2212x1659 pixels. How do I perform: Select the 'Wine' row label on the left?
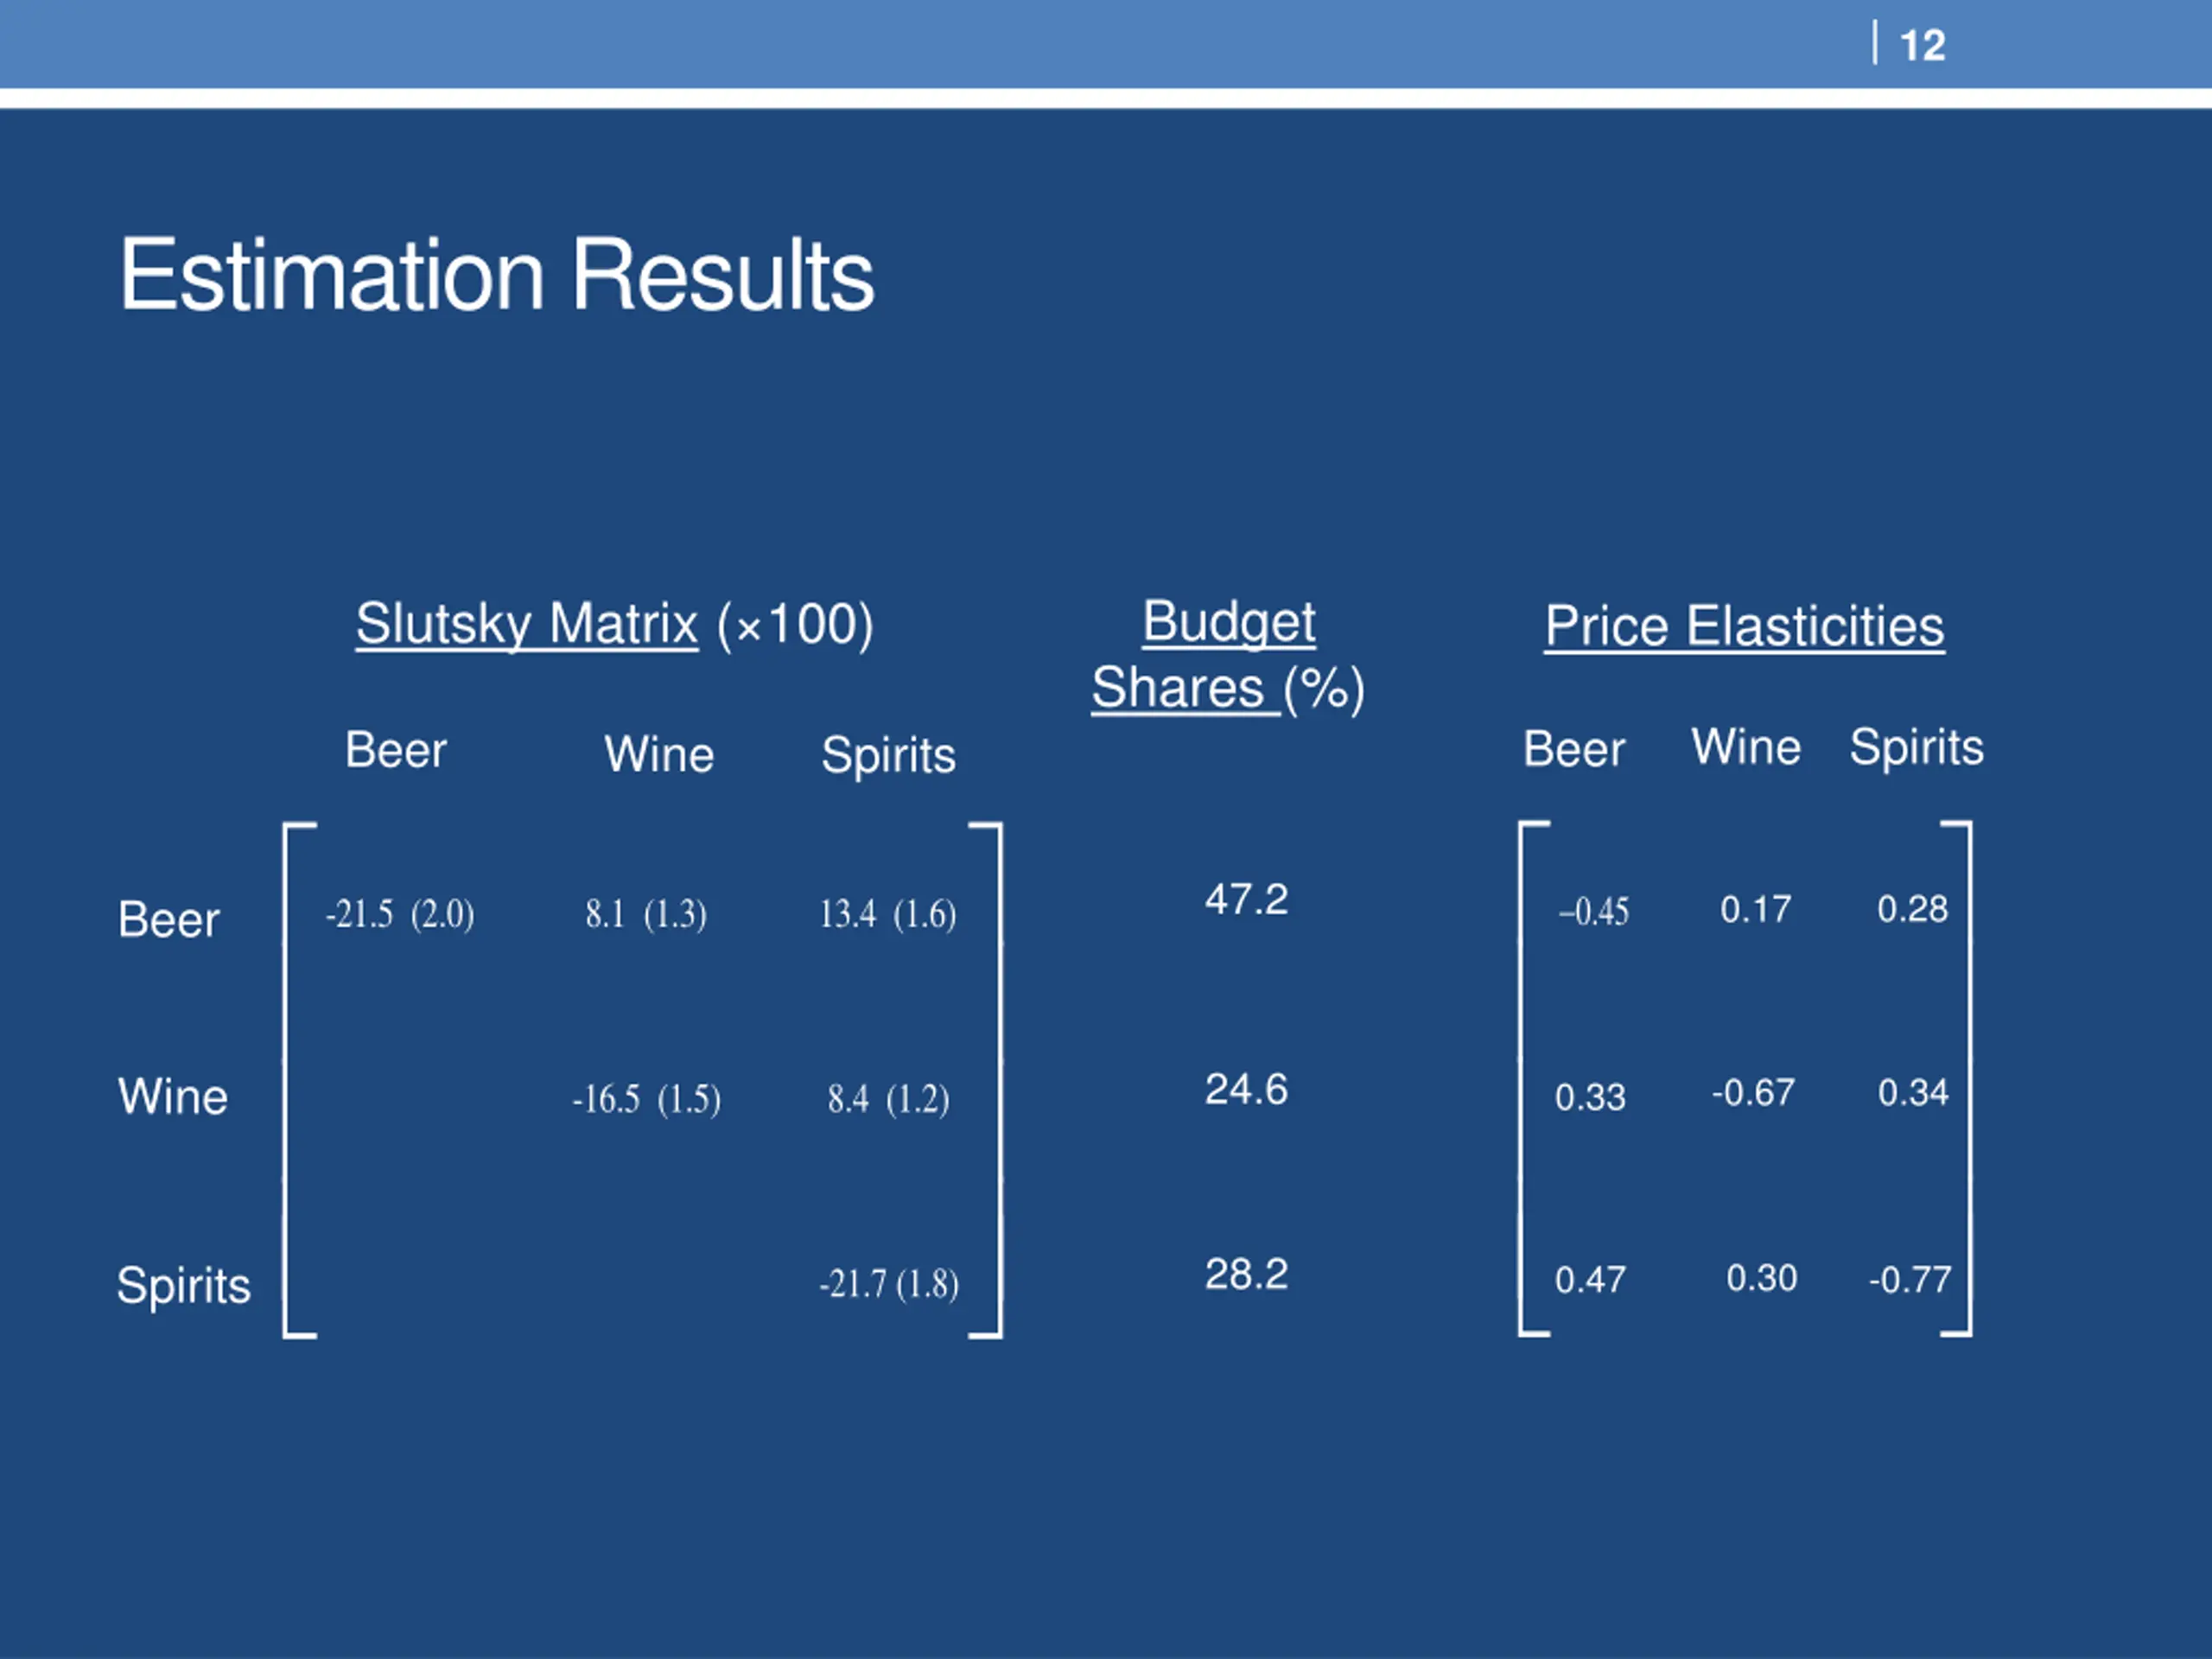tap(173, 1096)
